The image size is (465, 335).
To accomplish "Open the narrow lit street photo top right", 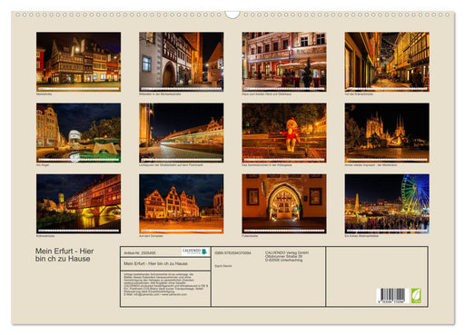I will (387, 62).
